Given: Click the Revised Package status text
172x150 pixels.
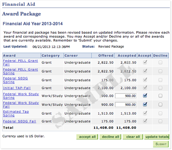Looking at the screenshot, I should [111, 47].
